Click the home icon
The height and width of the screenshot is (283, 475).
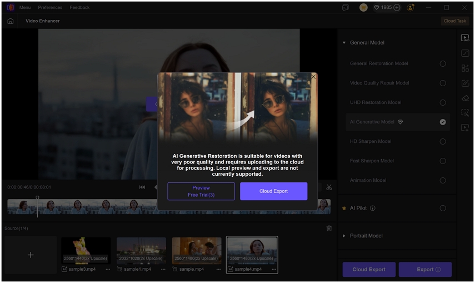click(10, 21)
